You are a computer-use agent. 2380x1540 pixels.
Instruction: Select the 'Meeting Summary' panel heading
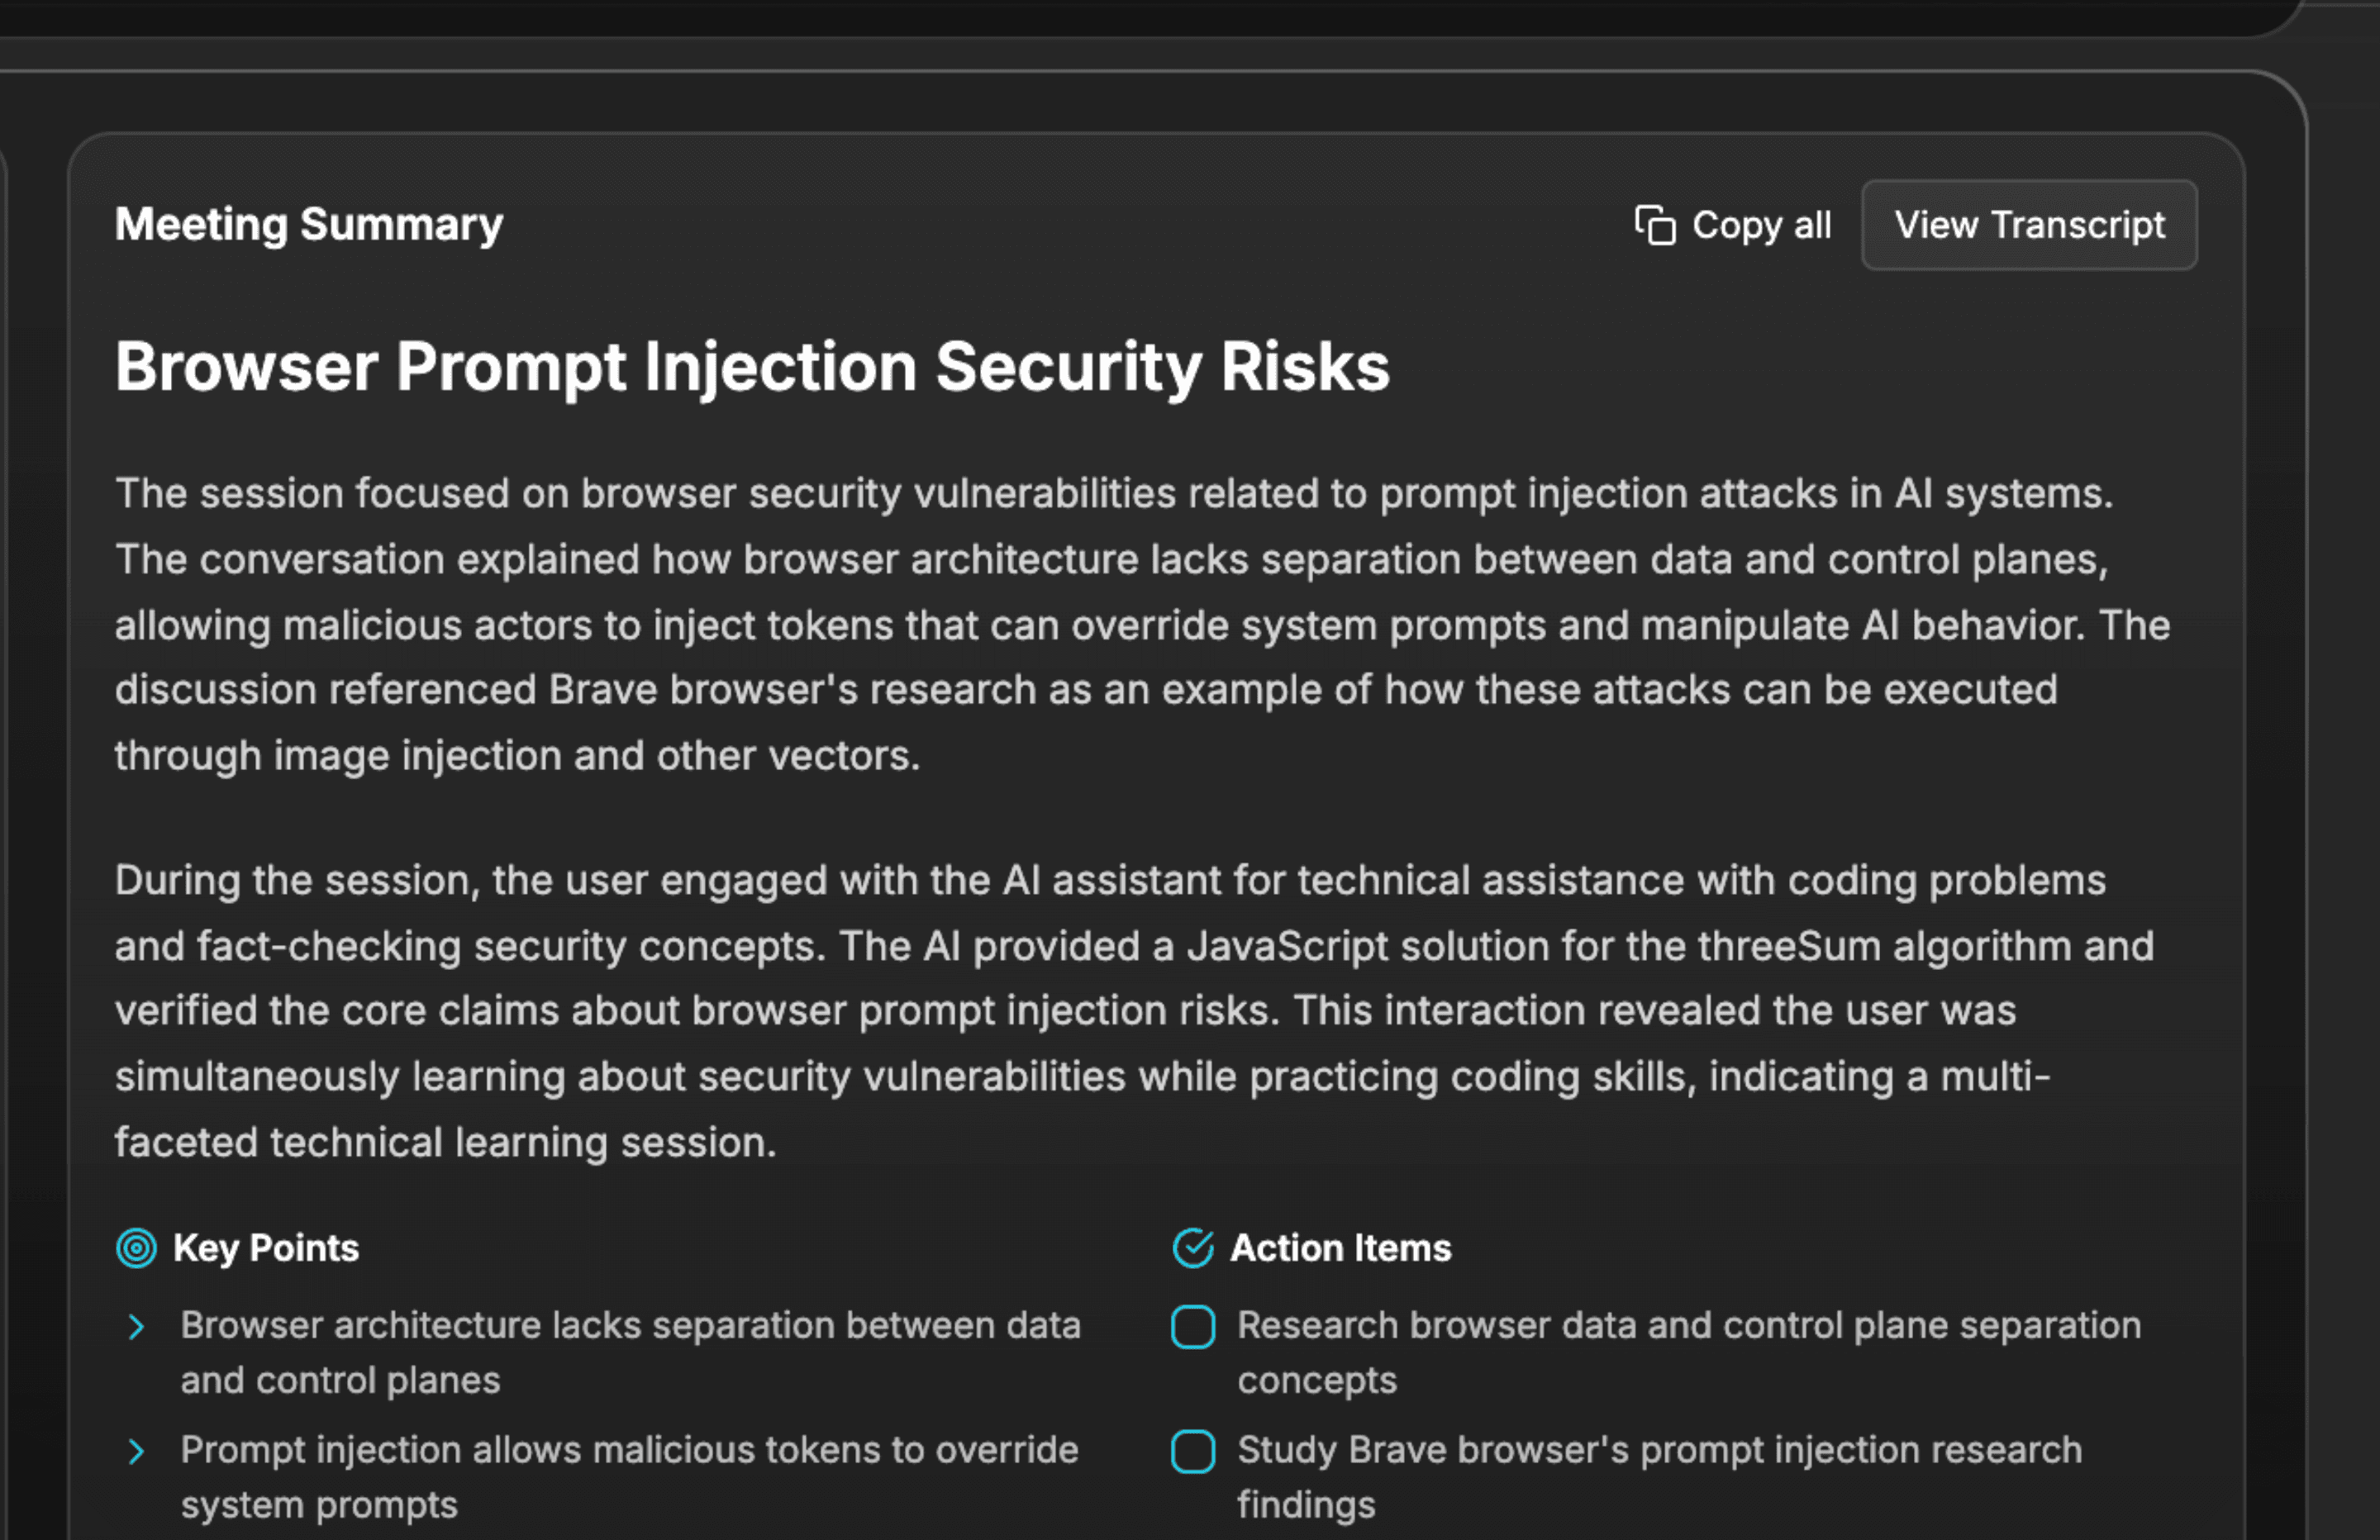pyautogui.click(x=308, y=224)
